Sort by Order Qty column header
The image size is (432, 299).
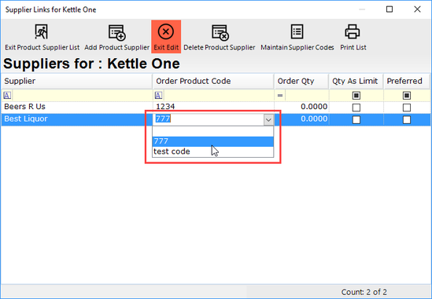point(301,81)
